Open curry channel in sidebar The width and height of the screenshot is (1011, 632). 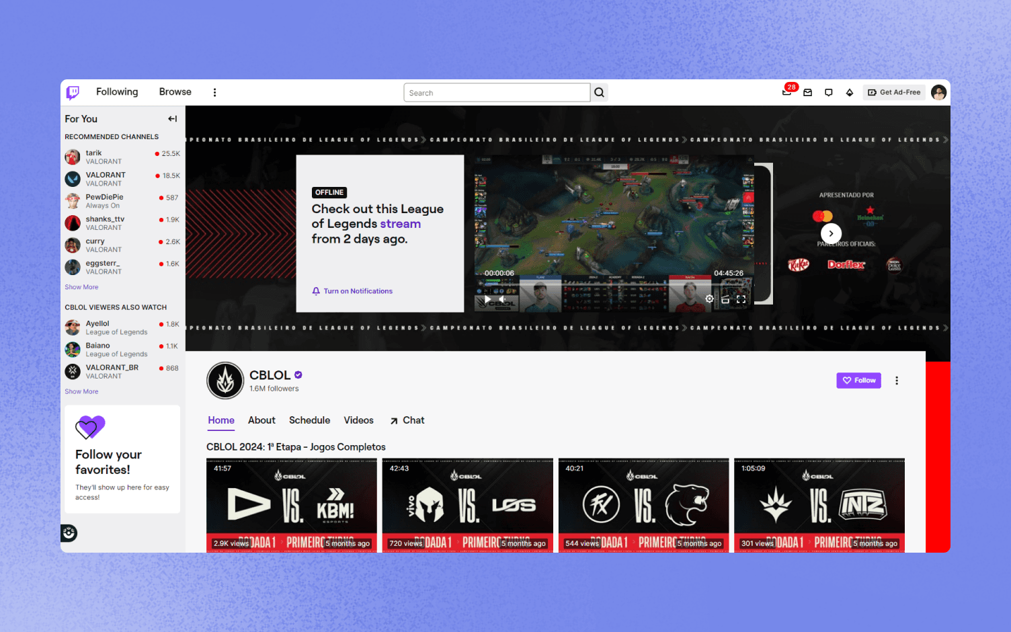[x=122, y=245]
